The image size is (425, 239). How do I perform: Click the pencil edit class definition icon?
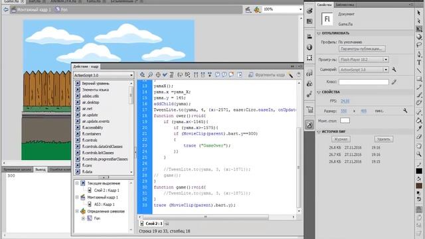[x=394, y=82]
